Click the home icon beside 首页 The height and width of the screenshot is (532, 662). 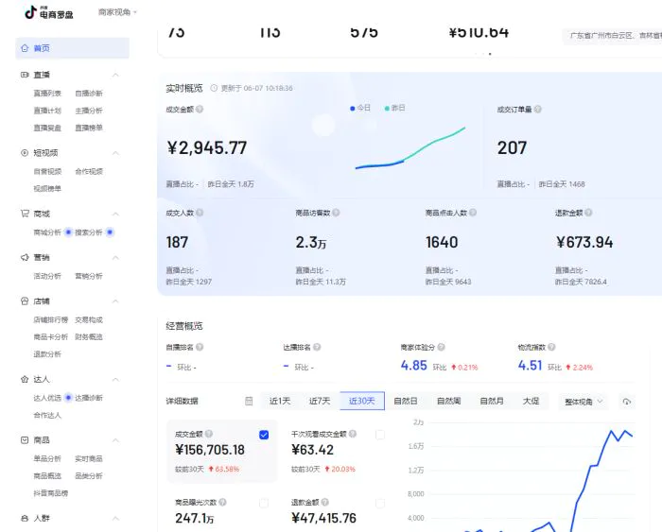[x=25, y=48]
